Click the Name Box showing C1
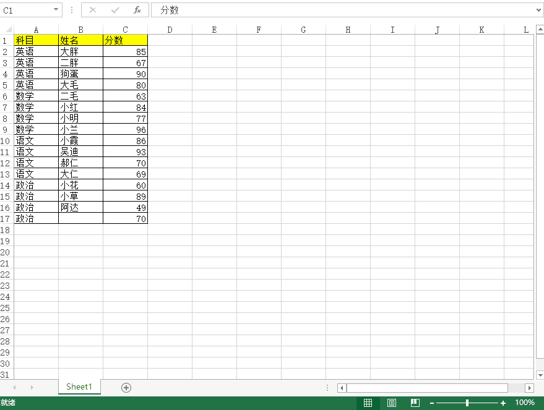This screenshot has width=544, height=410. [x=27, y=10]
